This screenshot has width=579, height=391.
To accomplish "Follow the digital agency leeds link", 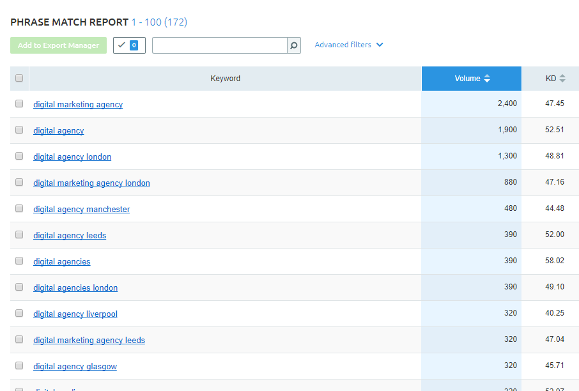I will (x=70, y=236).
